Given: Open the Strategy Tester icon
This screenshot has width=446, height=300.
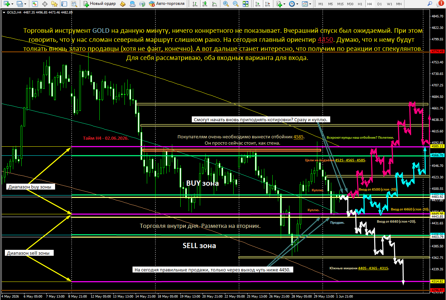Looking at the screenshot, I should click(x=74, y=4).
